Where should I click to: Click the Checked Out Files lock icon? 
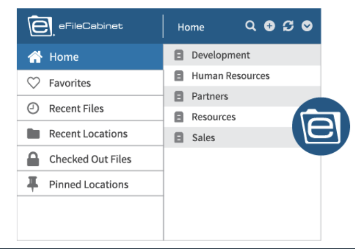[33, 159]
